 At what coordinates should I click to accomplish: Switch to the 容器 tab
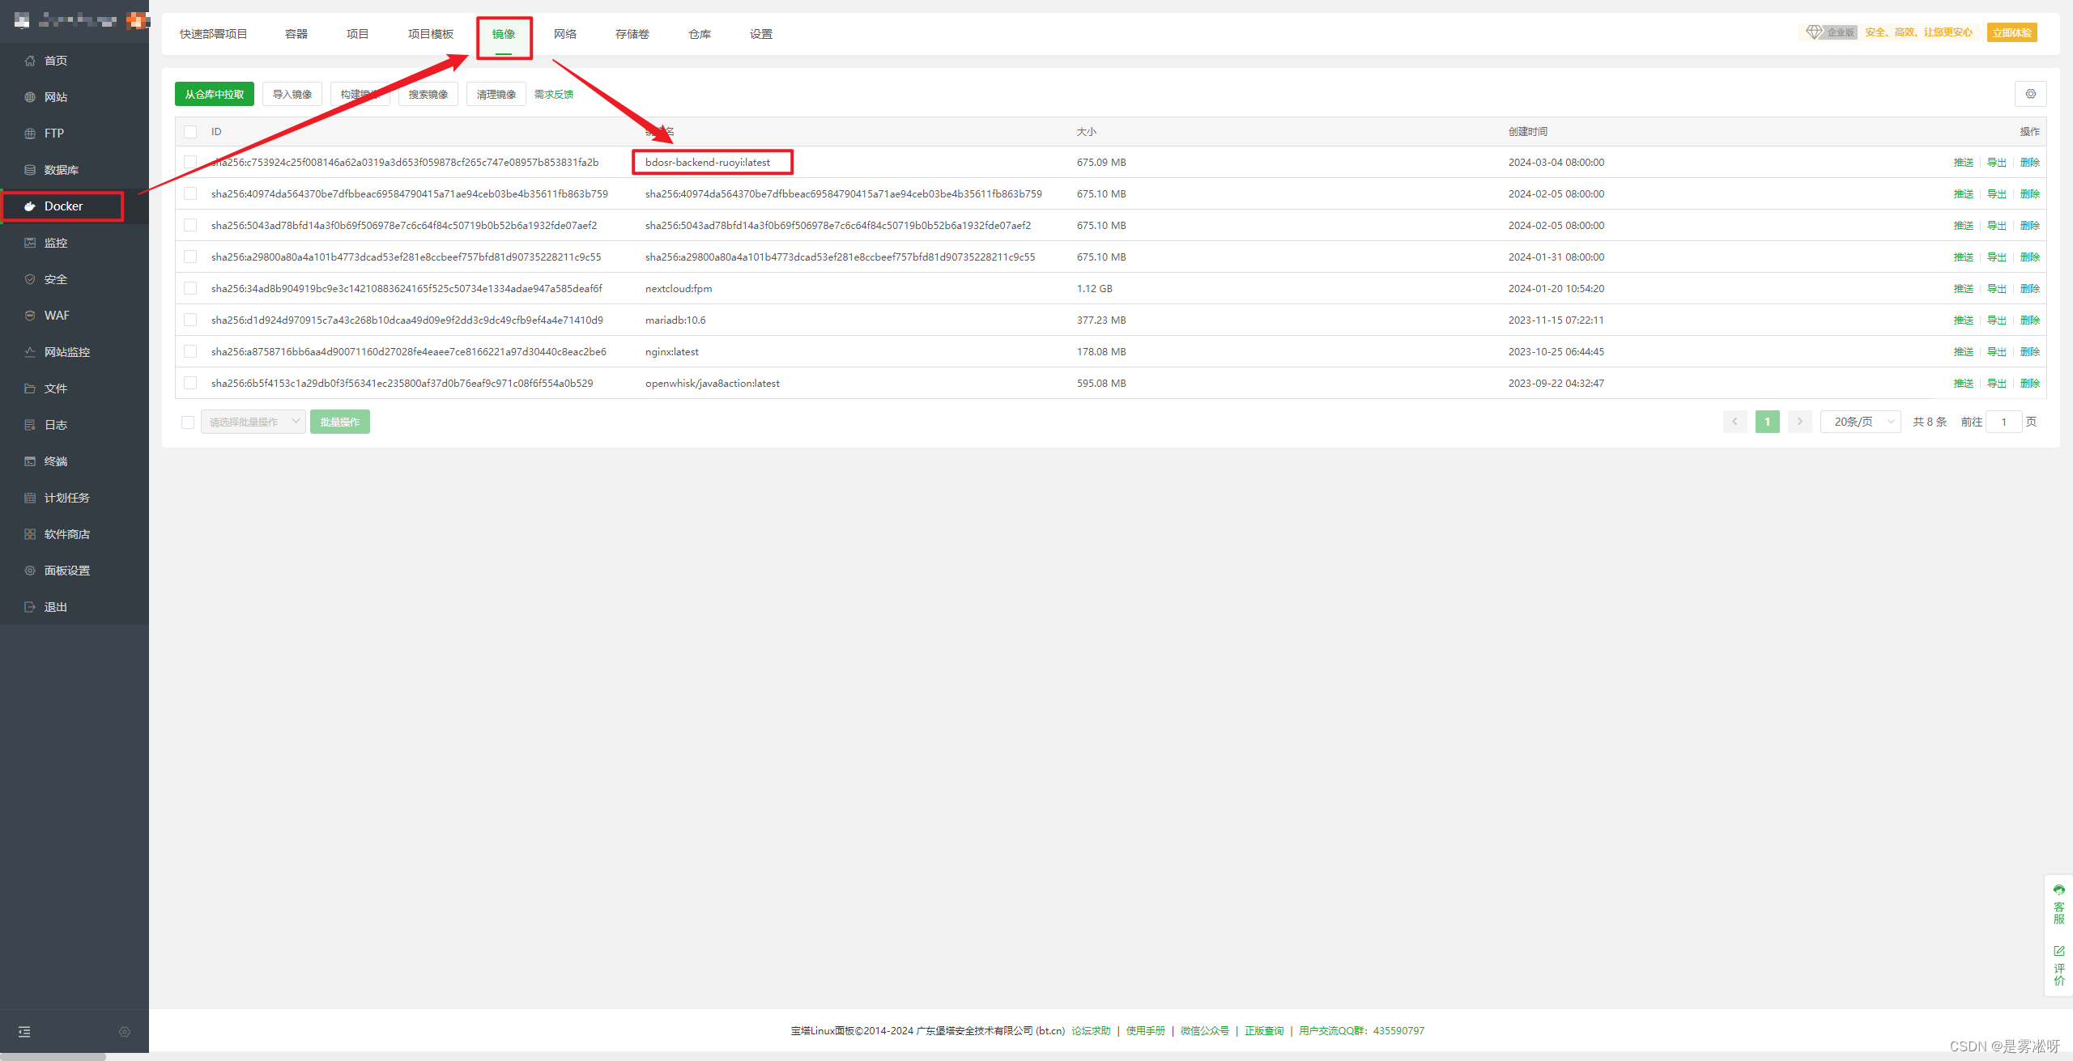(296, 34)
